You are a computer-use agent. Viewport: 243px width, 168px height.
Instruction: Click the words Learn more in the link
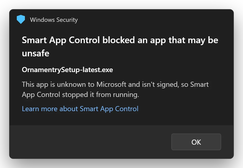coord(40,109)
